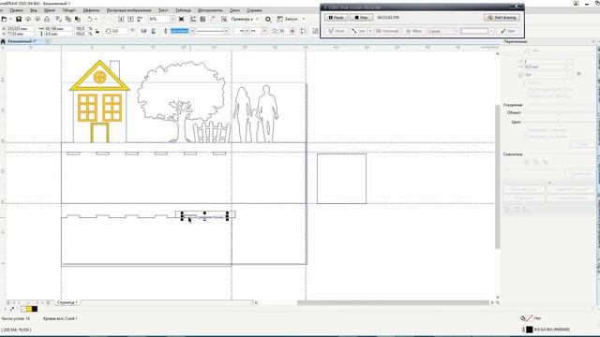
Task: Click the fill bucket indicator in the status bar
Action: (523, 318)
